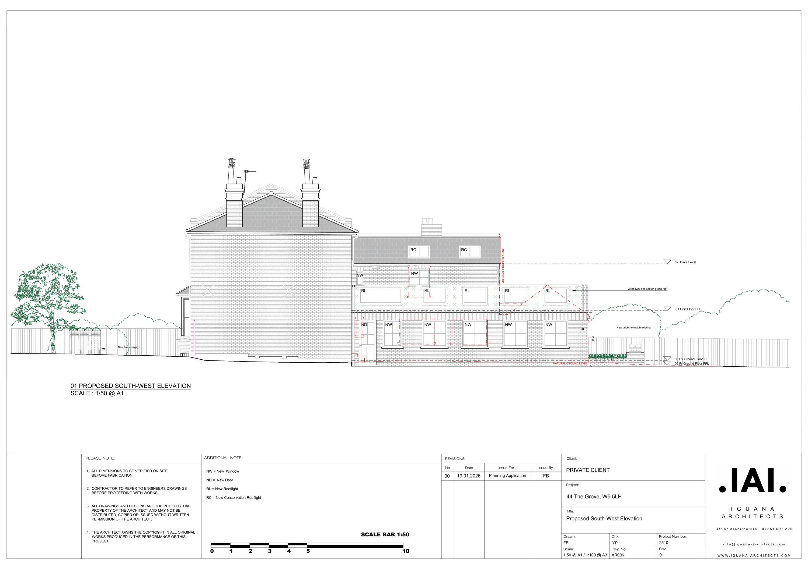Screen dimensions: 808x570
Task: Click the First Floor FFL triangle marker
Action: pos(667,309)
